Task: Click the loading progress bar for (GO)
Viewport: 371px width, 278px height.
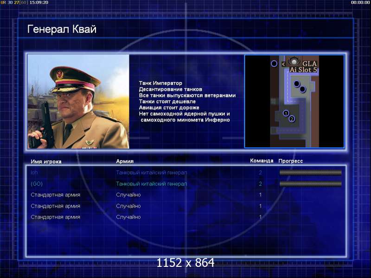Action: coord(310,183)
